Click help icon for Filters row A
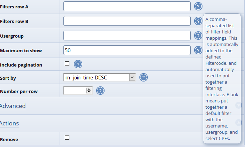 point(198,6)
